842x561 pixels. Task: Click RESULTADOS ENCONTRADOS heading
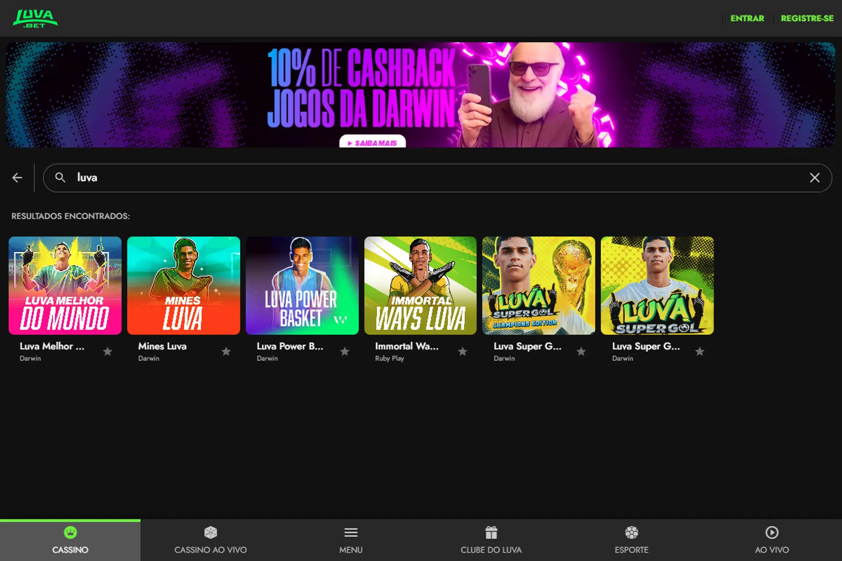point(71,216)
